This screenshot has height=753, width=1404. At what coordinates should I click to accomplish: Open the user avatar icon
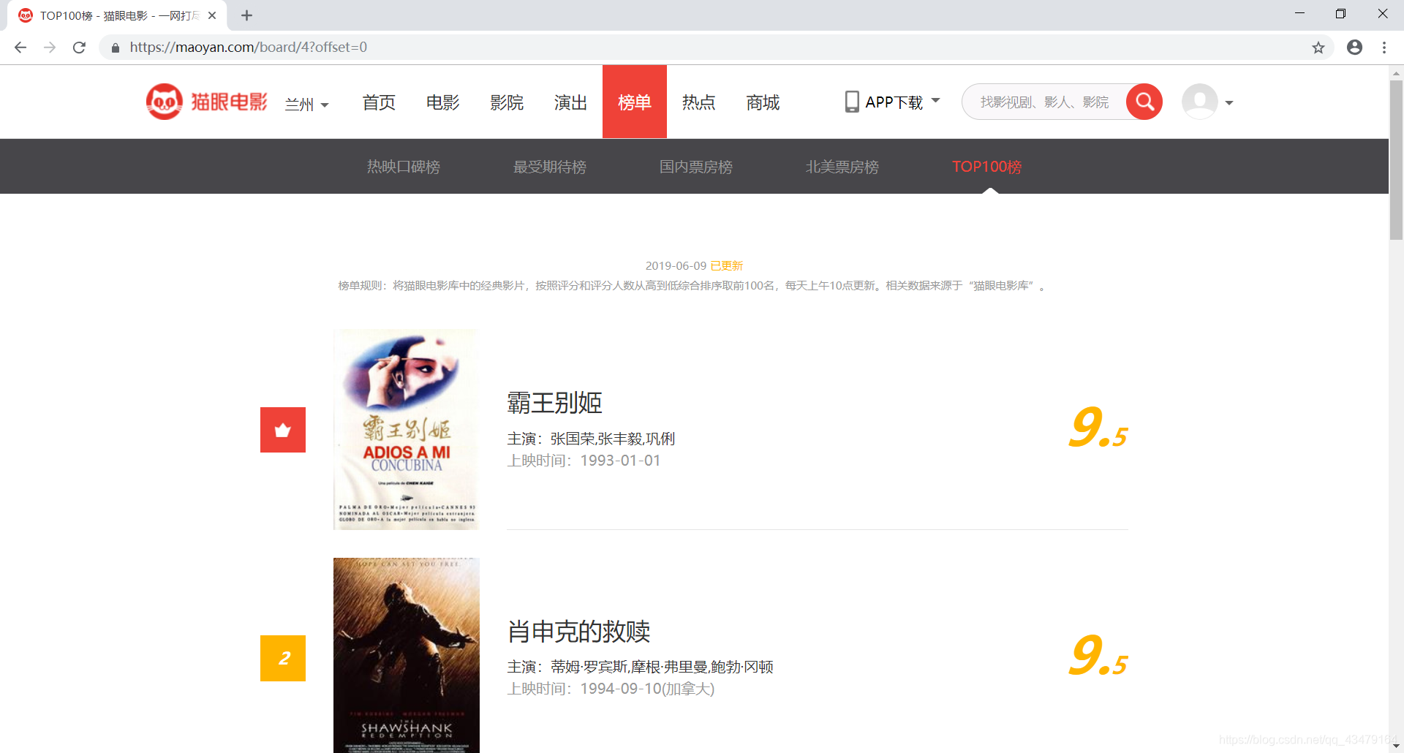(1200, 102)
